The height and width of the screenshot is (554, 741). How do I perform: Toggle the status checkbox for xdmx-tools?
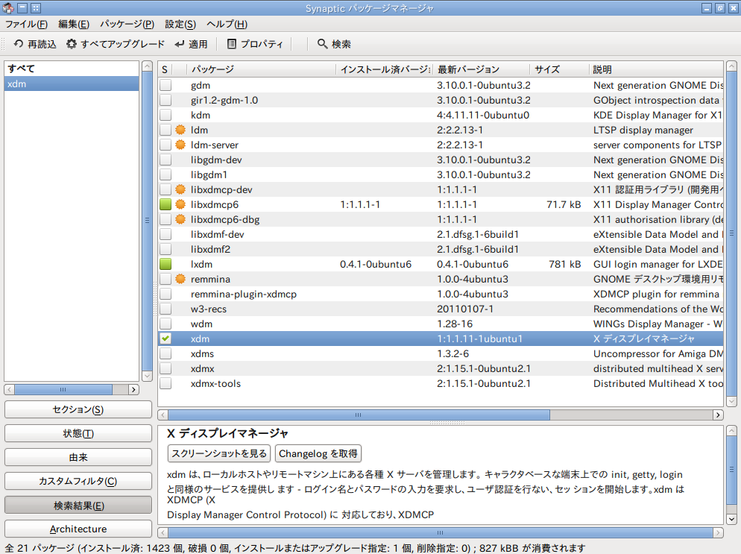tap(165, 383)
